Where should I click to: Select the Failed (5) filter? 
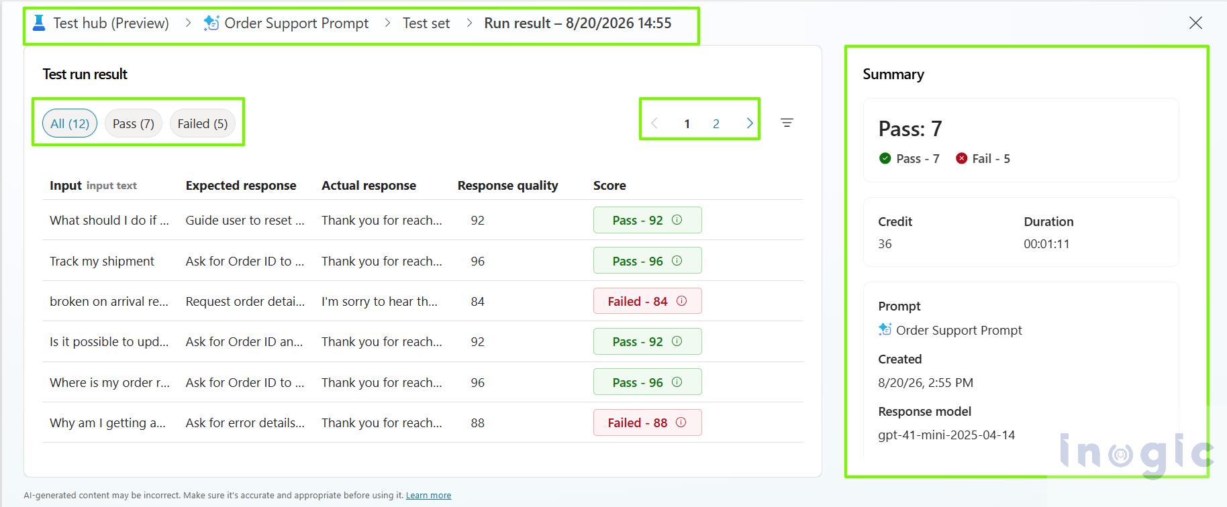[x=203, y=123]
